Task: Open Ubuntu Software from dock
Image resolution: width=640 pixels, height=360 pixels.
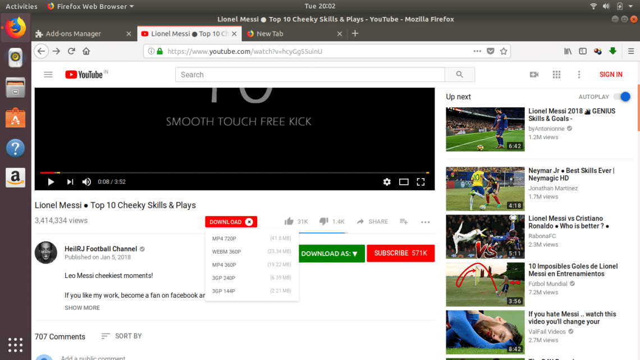Action: 16,119
